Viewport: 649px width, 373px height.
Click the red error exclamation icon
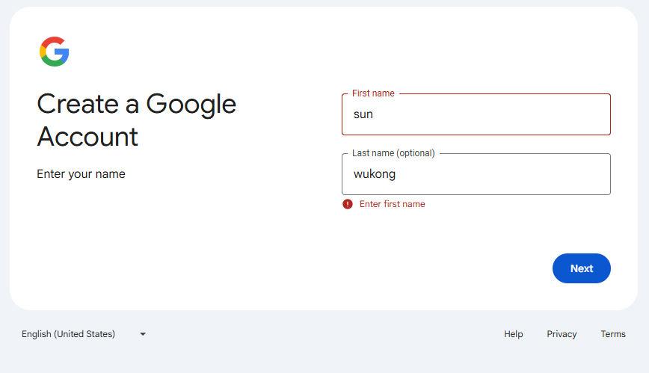(x=348, y=204)
